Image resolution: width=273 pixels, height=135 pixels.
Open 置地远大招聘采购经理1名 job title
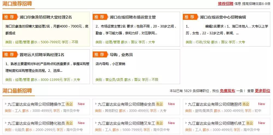42,55
